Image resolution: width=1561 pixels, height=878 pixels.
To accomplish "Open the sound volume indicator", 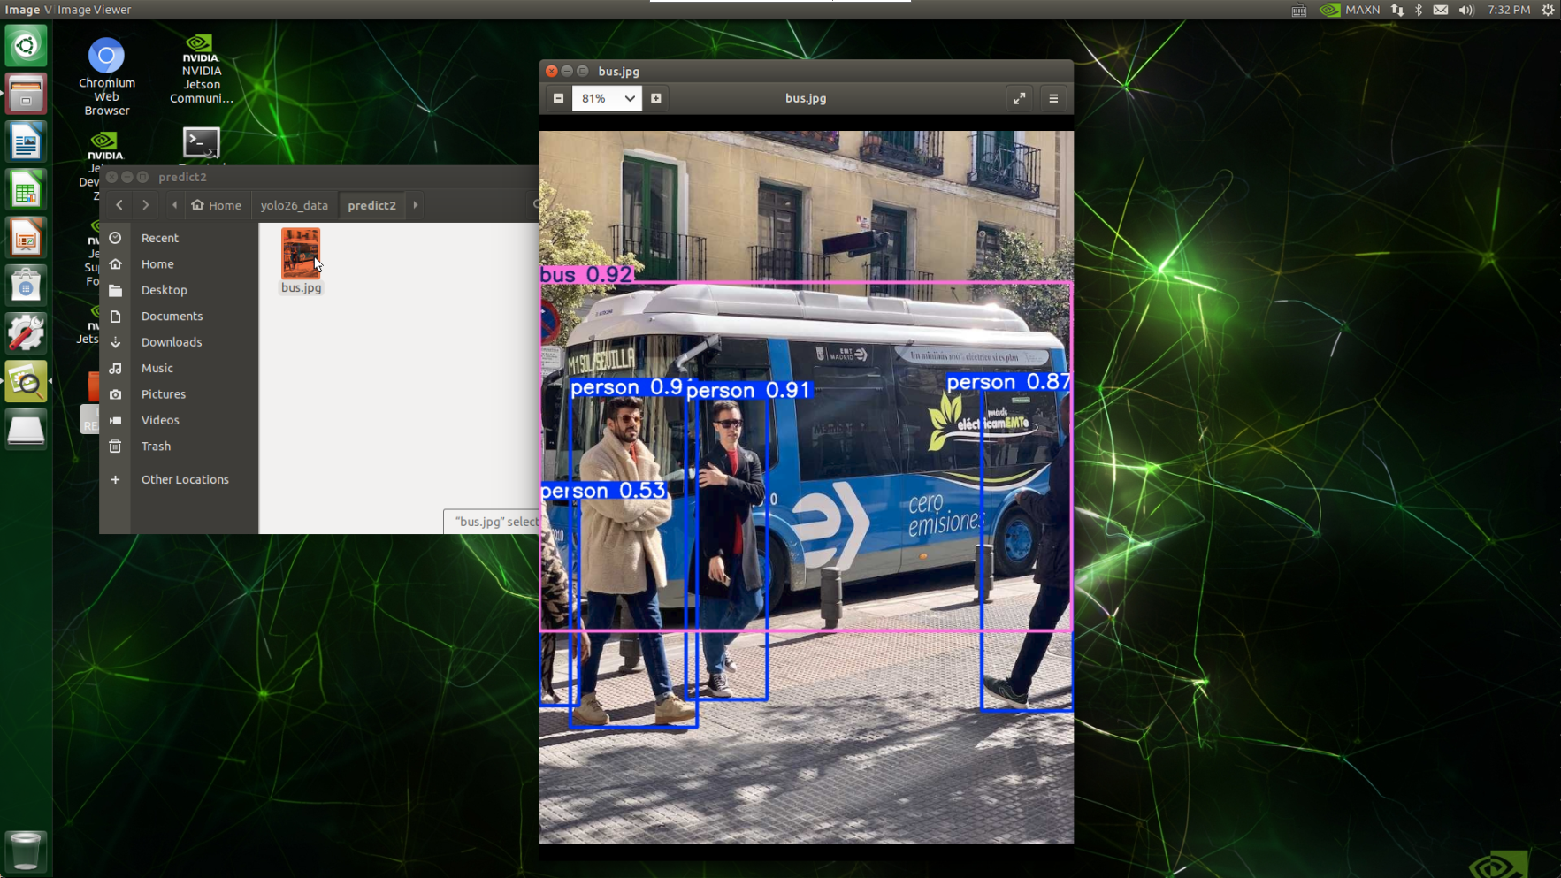I will (x=1466, y=10).
